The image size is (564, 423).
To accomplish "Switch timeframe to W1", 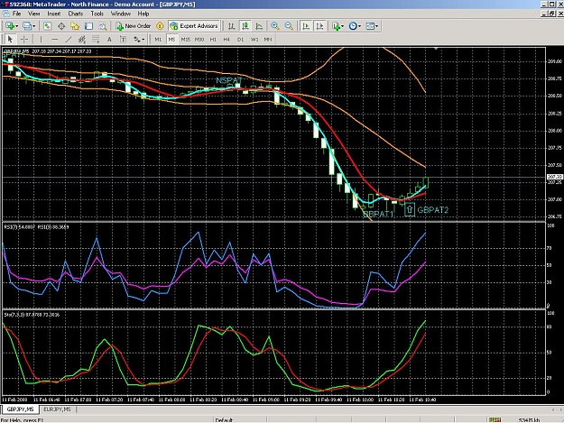I will pyautogui.click(x=254, y=39).
